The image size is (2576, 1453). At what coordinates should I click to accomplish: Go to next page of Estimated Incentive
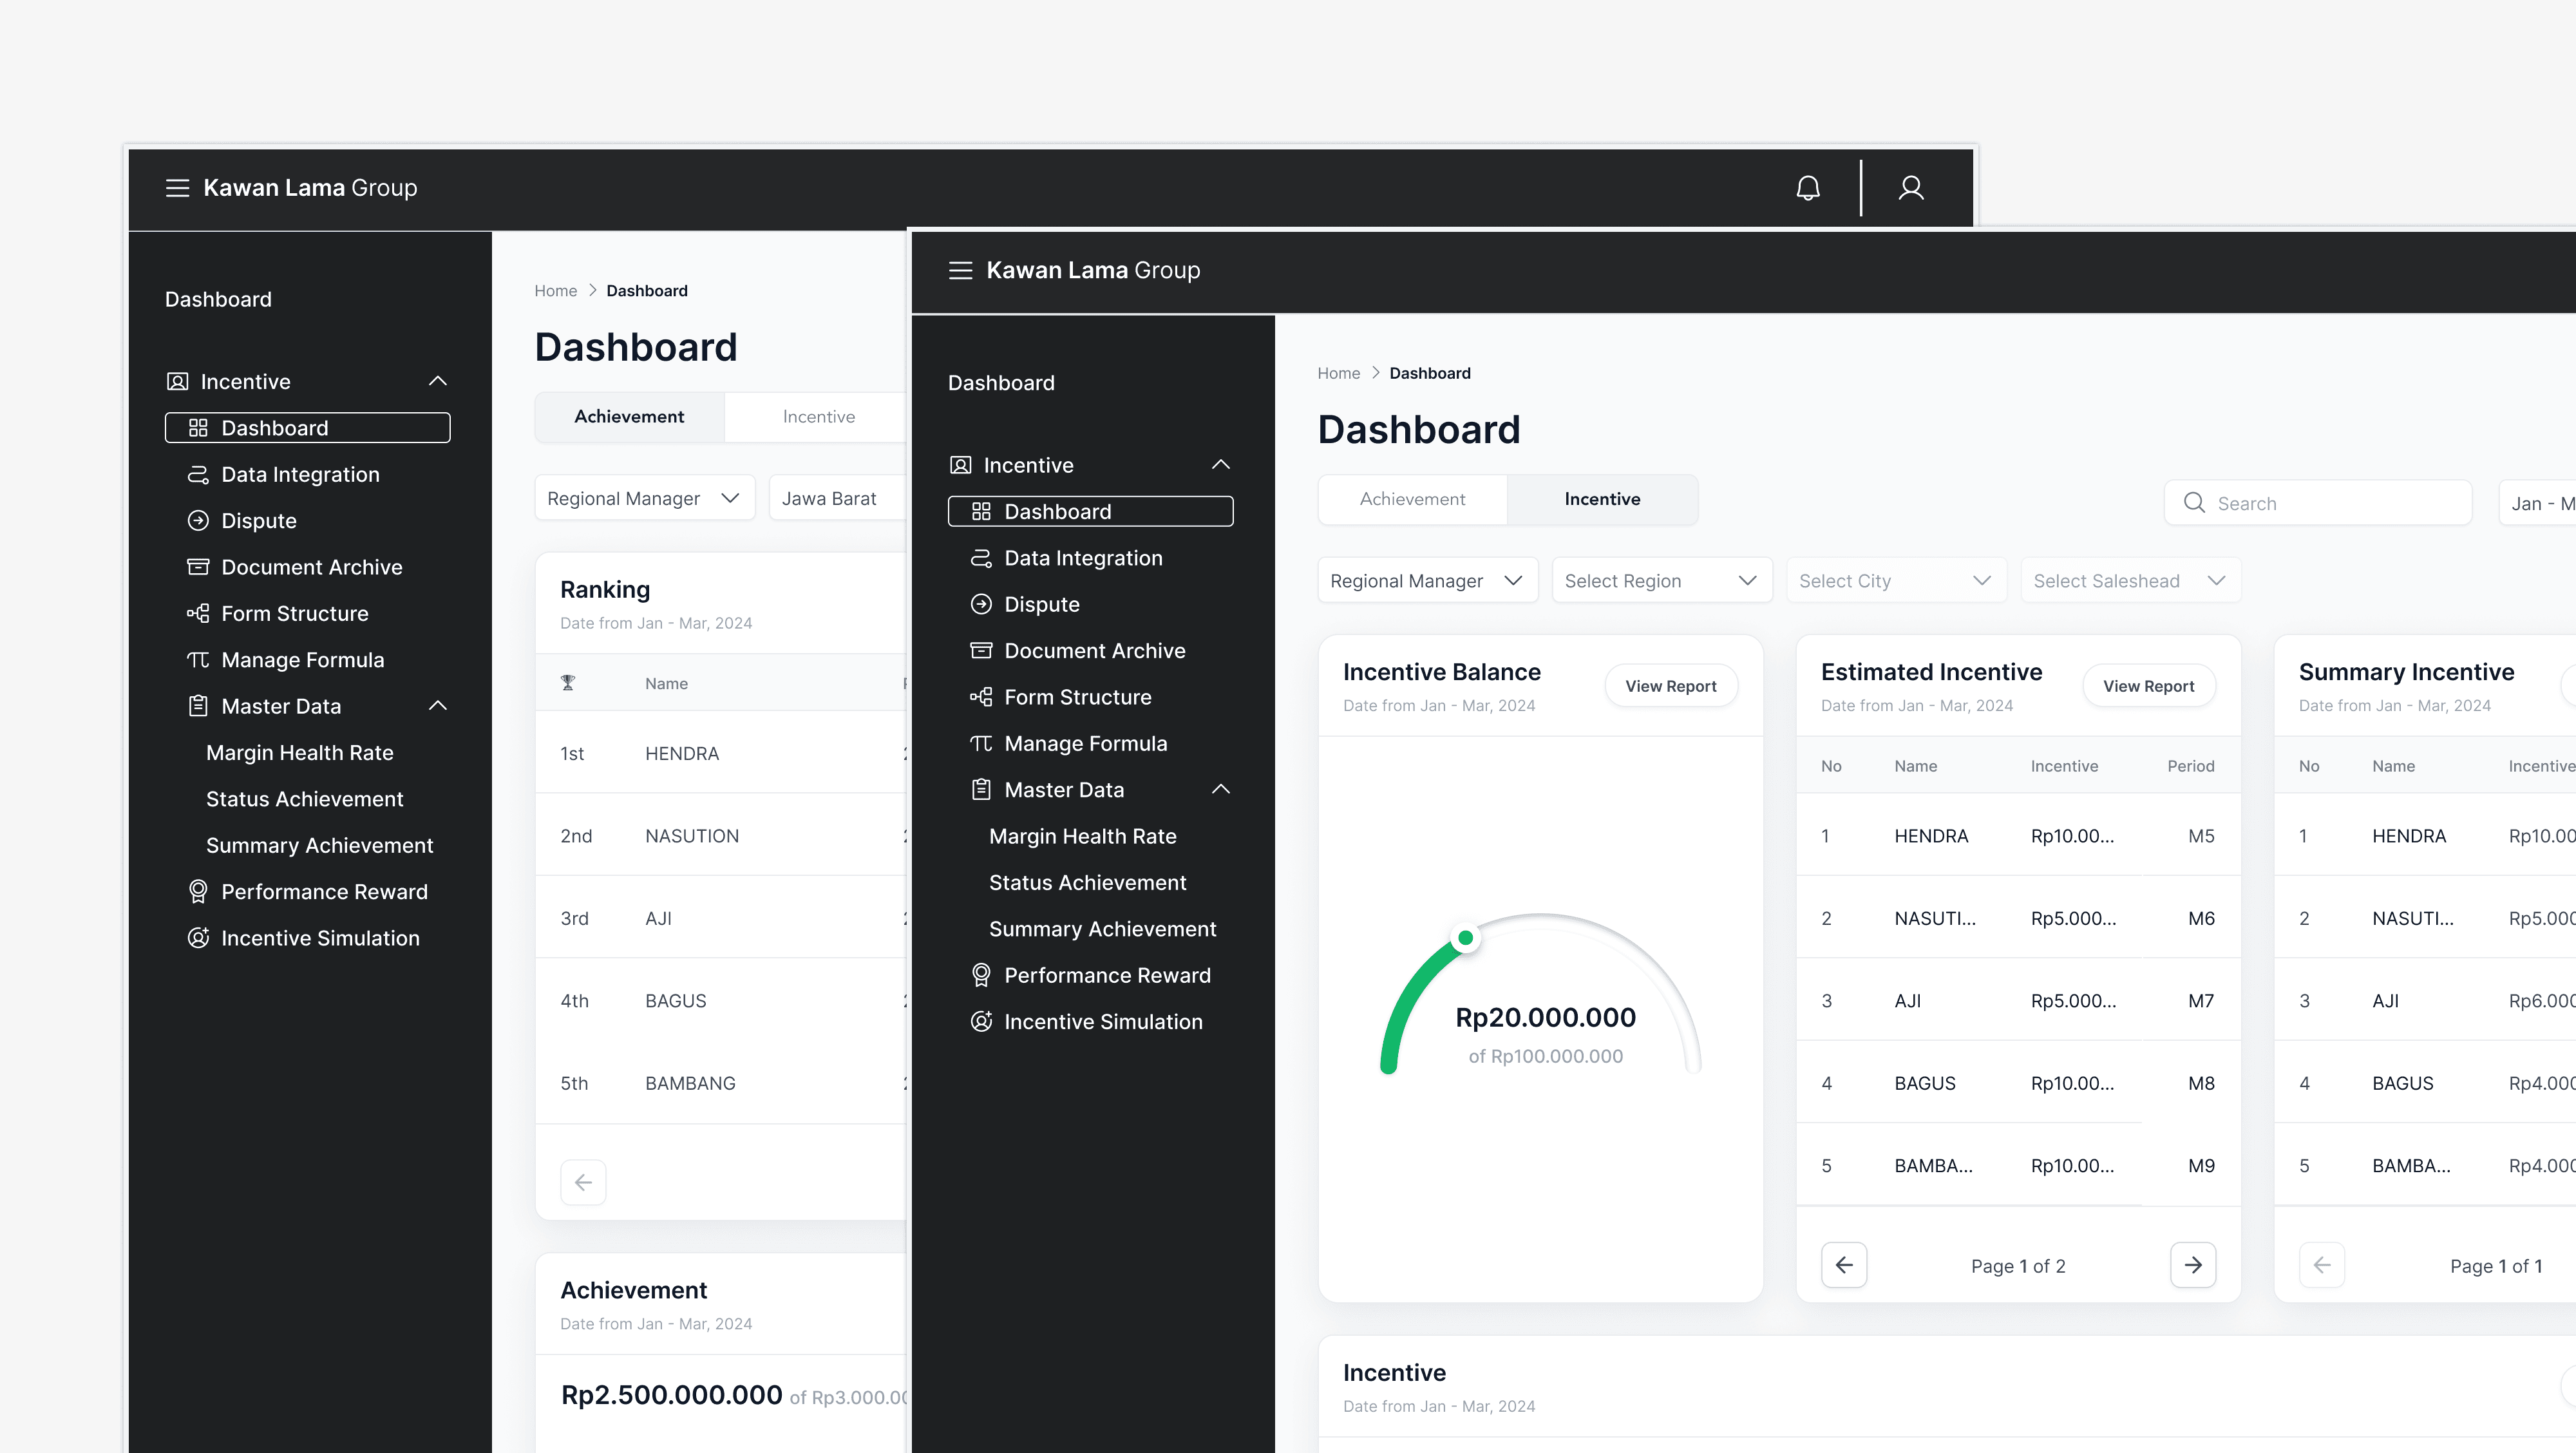pos(2194,1265)
